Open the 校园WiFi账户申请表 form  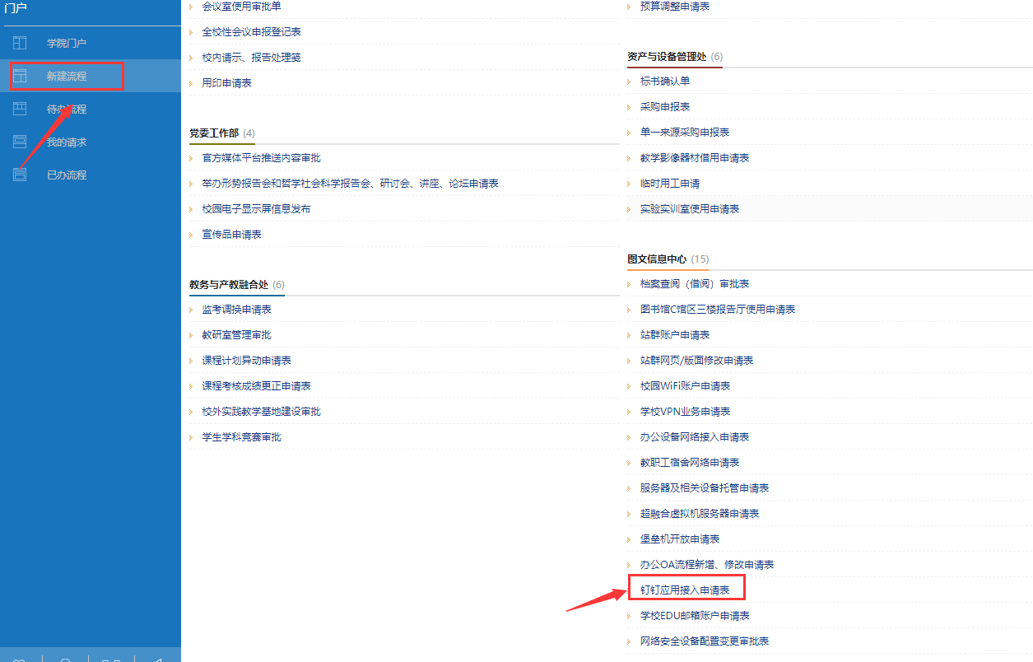tap(685, 385)
